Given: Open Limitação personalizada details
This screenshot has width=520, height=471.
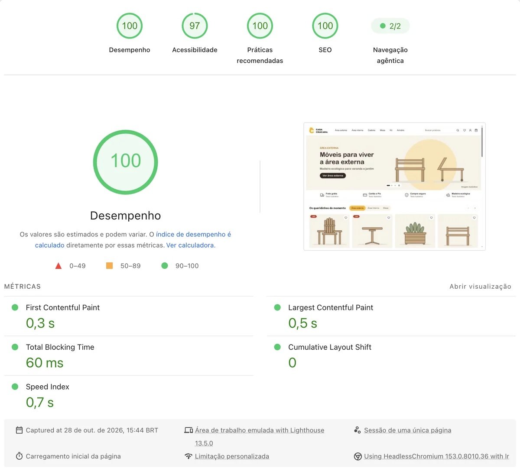Looking at the screenshot, I should [232, 456].
